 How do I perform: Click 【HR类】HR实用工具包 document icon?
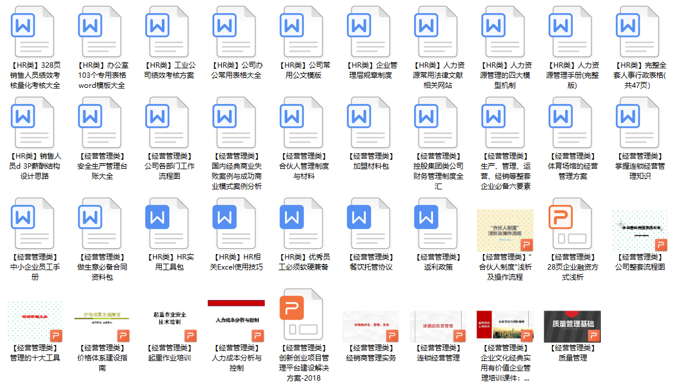point(167,226)
